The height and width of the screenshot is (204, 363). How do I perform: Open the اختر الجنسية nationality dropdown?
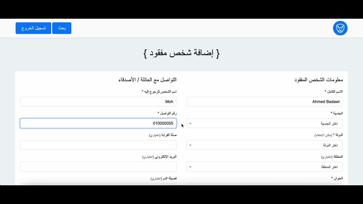coord(264,124)
